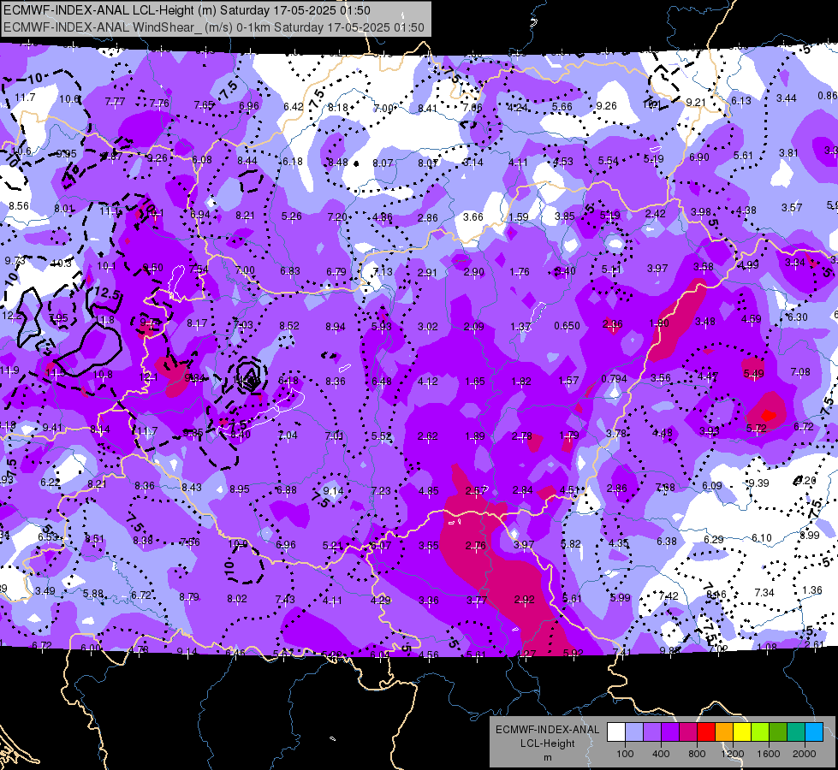Click the magenta legend color swatch

point(688,731)
